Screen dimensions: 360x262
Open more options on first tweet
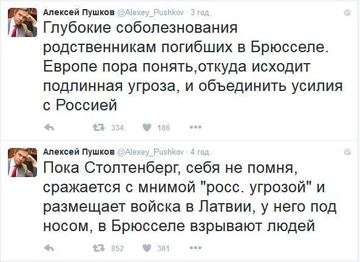195,127
